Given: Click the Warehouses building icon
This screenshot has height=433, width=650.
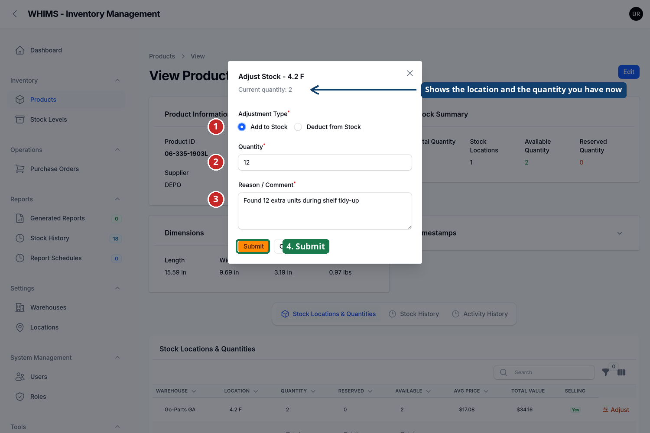Looking at the screenshot, I should click(20, 307).
